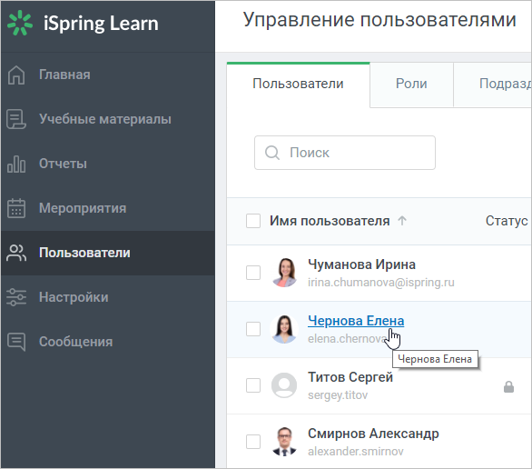532x469 pixels.
Task: Open the Чернова Елена profile link
Action: [356, 321]
